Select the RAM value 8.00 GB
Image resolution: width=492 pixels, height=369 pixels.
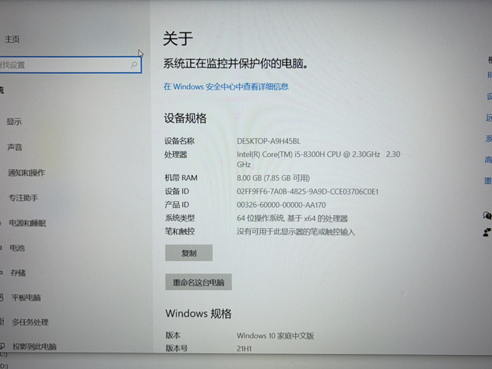click(273, 178)
